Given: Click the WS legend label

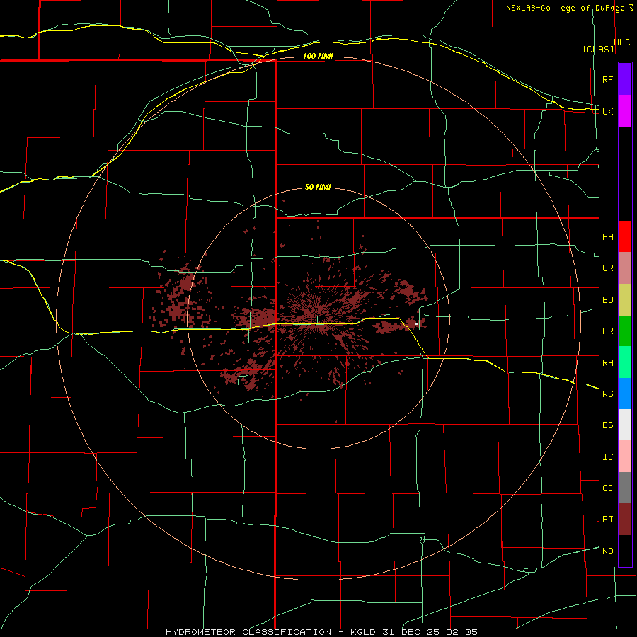Looking at the screenshot, I should 607,394.
